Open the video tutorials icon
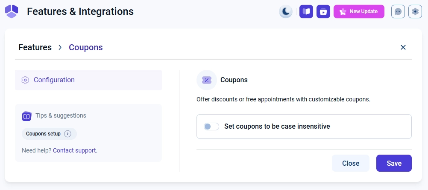Viewport: 428px width, 190px height. 323,12
